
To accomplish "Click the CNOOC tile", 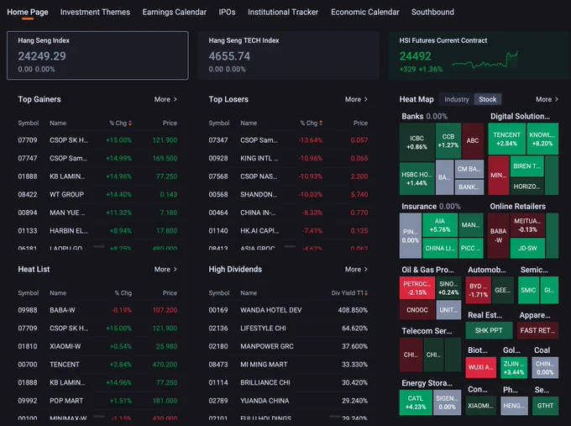I will click(417, 310).
